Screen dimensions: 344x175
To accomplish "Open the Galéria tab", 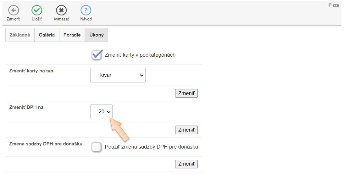I will (47, 35).
